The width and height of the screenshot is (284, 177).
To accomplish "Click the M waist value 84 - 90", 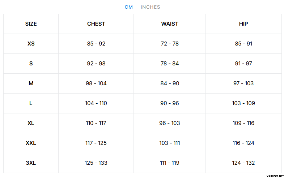I will tap(170, 83).
